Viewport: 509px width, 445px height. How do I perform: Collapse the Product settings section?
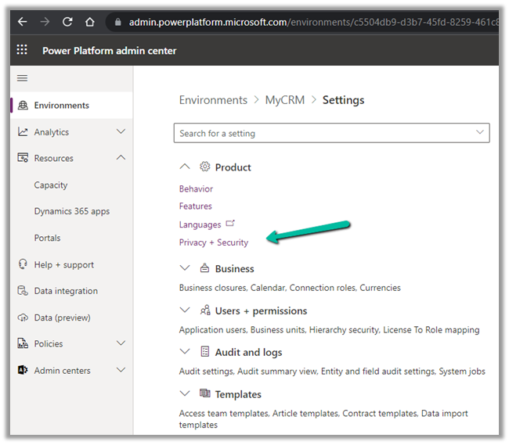coord(185,167)
